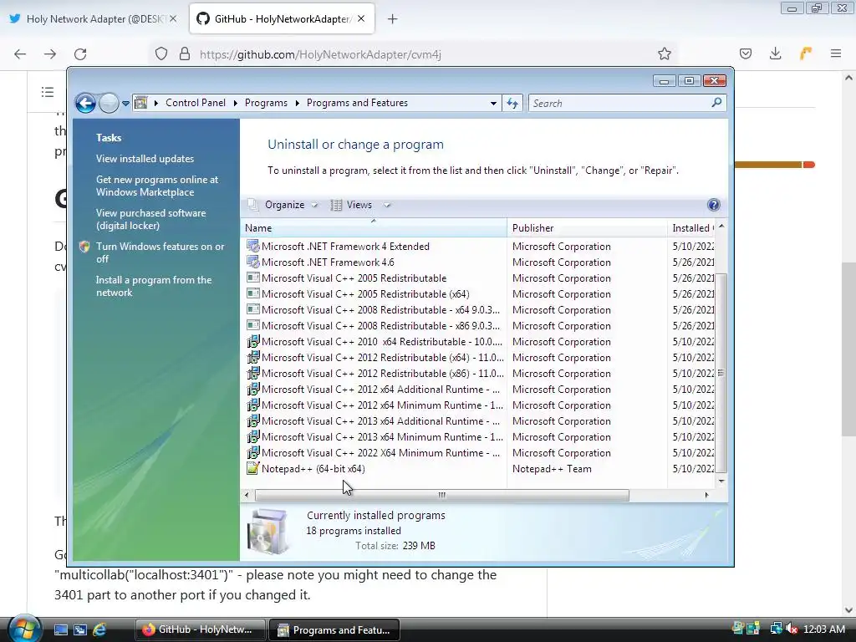The height and width of the screenshot is (642, 856).
Task: Open View purchased software digital locker
Action: coord(151,220)
